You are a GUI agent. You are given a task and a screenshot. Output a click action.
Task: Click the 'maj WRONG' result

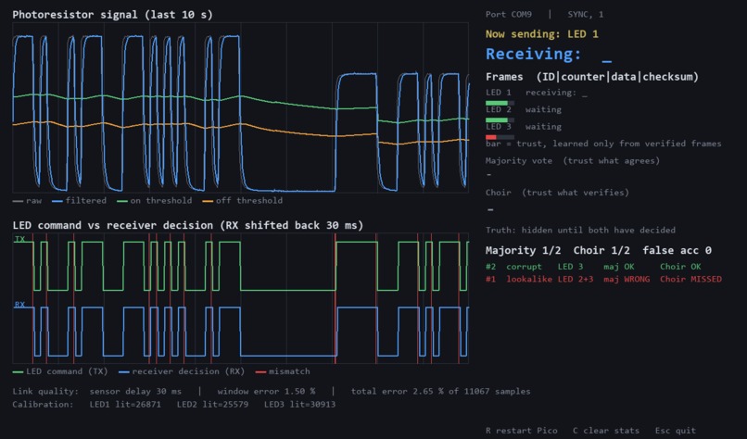click(627, 279)
